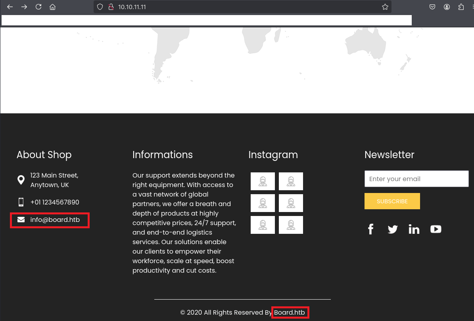Open the LinkedIn social link
The image size is (474, 321).
[x=414, y=229]
